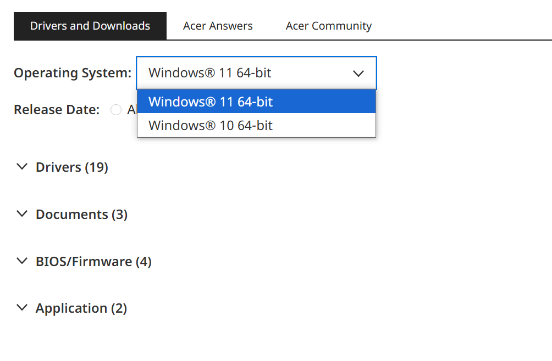Click the Operating System label
The width and height of the screenshot is (552, 361).
point(73,73)
